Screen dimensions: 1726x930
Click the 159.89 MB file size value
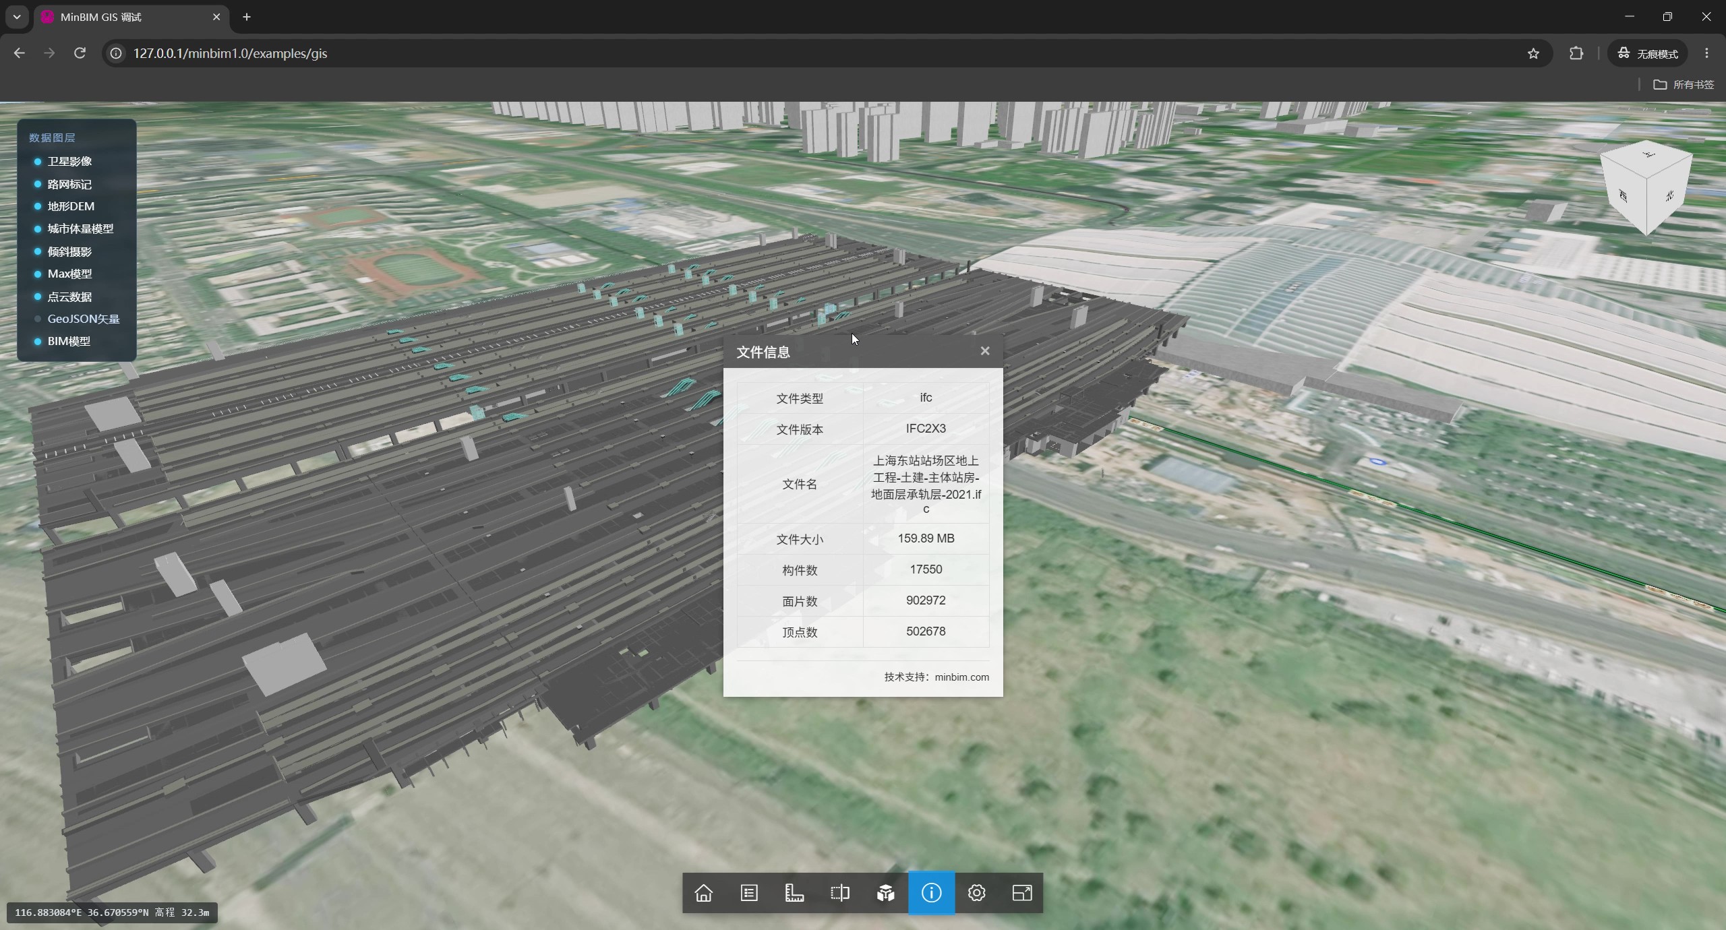pos(926,538)
